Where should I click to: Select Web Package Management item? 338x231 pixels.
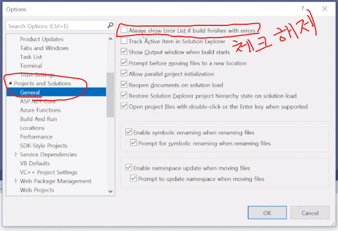tap(55, 181)
